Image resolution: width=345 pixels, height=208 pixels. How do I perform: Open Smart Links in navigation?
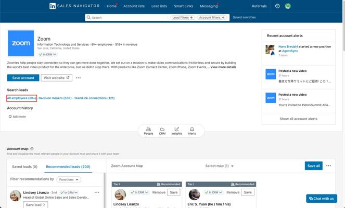point(183,6)
